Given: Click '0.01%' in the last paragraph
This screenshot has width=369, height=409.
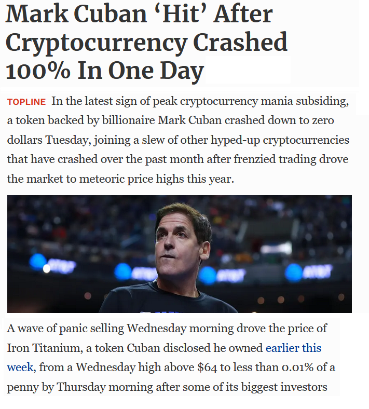Looking at the screenshot, I should 297,367.
